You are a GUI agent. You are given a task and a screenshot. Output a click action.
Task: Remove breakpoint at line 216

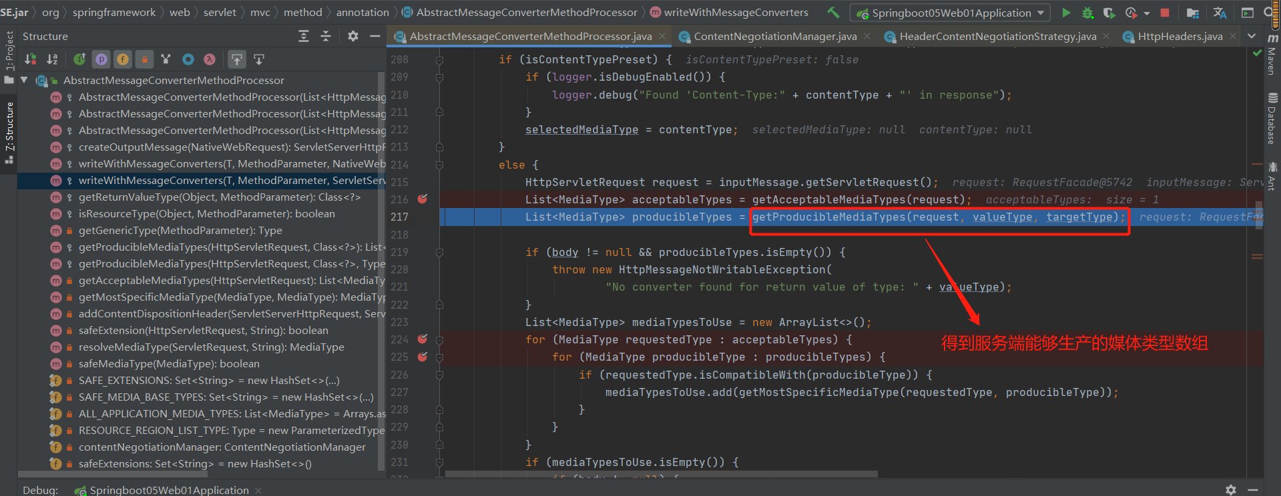(x=423, y=199)
